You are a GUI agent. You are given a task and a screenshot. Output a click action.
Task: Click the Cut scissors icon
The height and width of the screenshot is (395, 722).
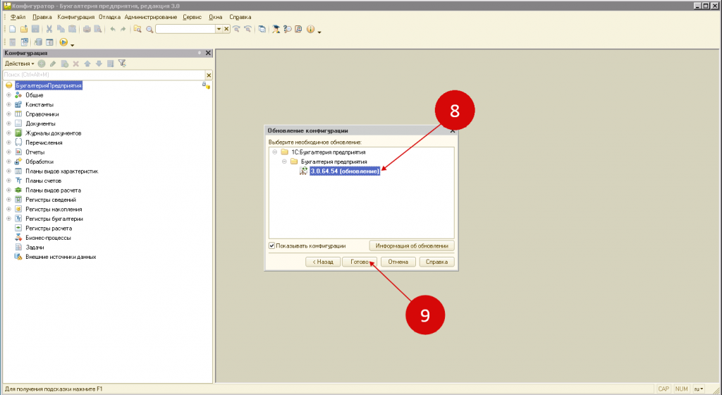coord(49,29)
